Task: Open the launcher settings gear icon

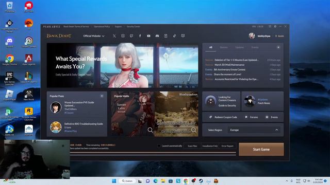Action: tap(275, 26)
